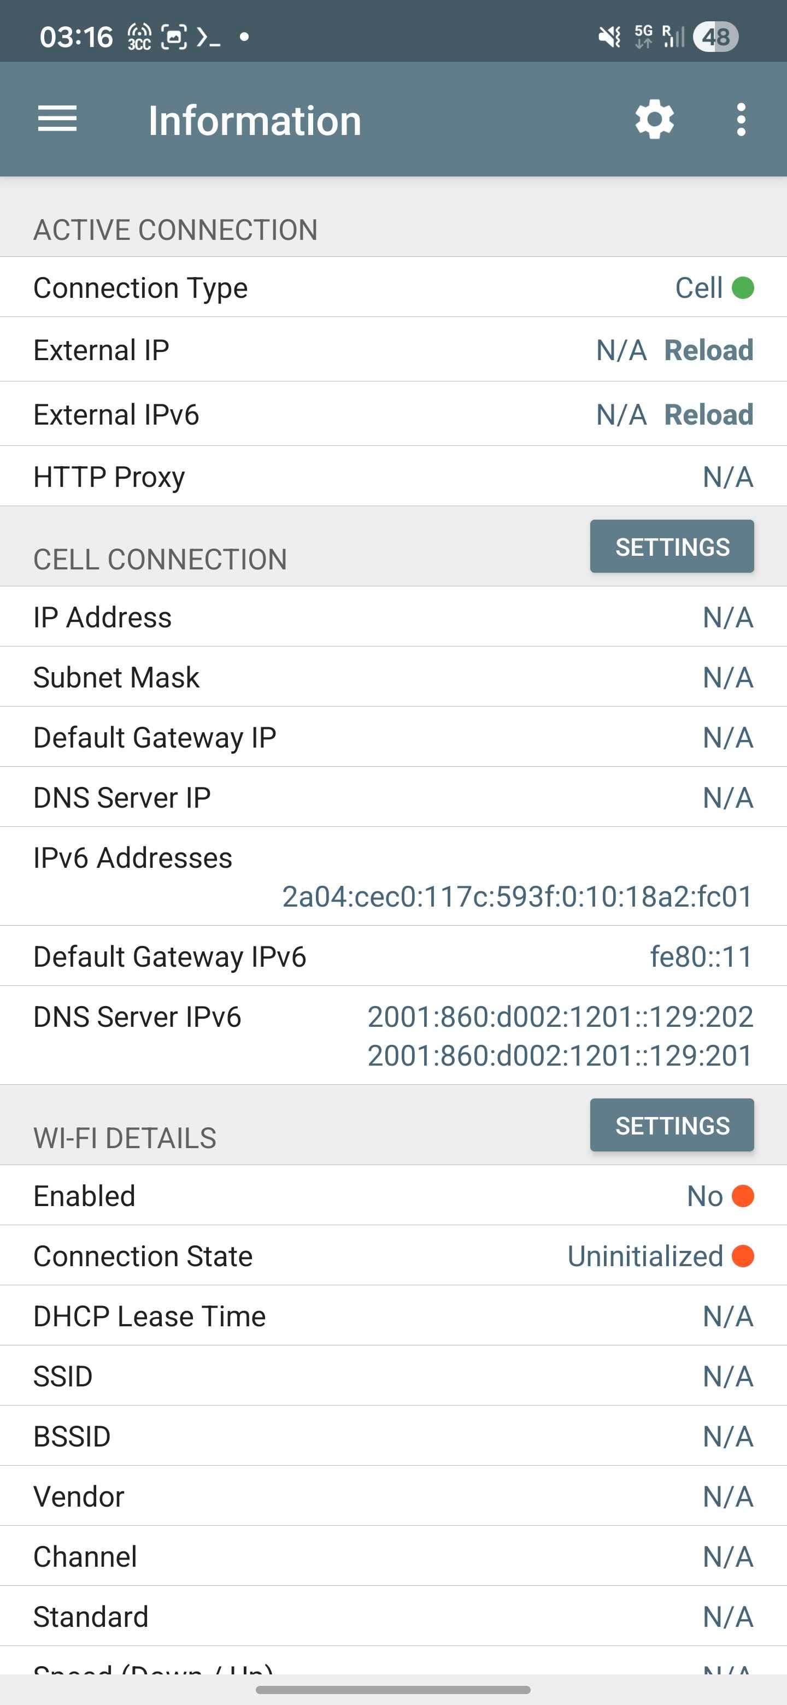Tap the 3C CPU monitor status icon

pos(139,37)
